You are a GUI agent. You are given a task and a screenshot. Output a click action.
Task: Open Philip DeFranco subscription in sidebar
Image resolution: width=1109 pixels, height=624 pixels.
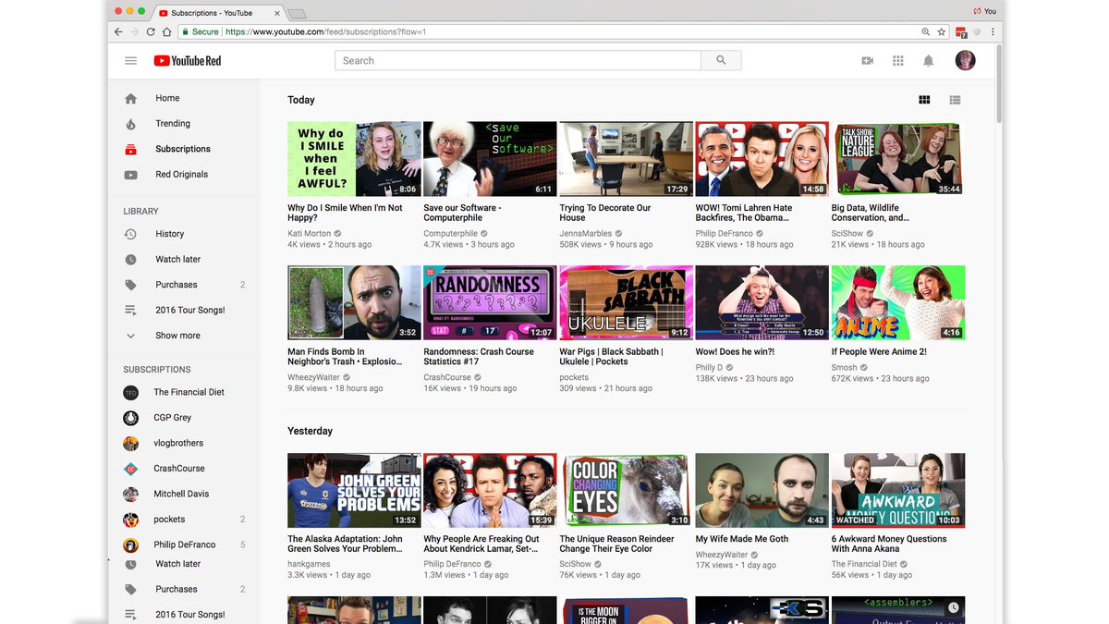pyautogui.click(x=184, y=544)
